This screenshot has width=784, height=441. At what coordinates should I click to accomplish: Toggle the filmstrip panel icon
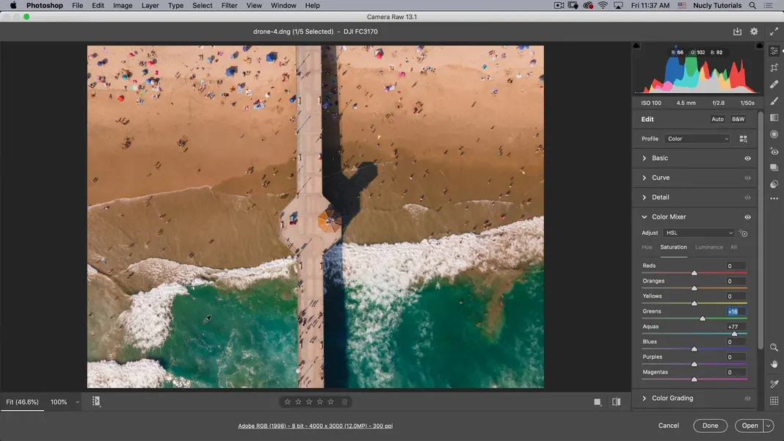[x=96, y=401]
